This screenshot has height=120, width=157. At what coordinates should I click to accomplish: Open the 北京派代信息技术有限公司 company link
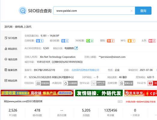click(85, 70)
